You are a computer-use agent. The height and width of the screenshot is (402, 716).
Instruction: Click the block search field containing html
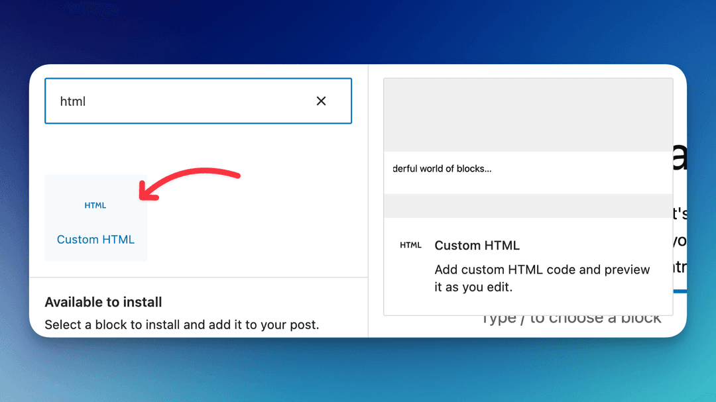point(198,101)
